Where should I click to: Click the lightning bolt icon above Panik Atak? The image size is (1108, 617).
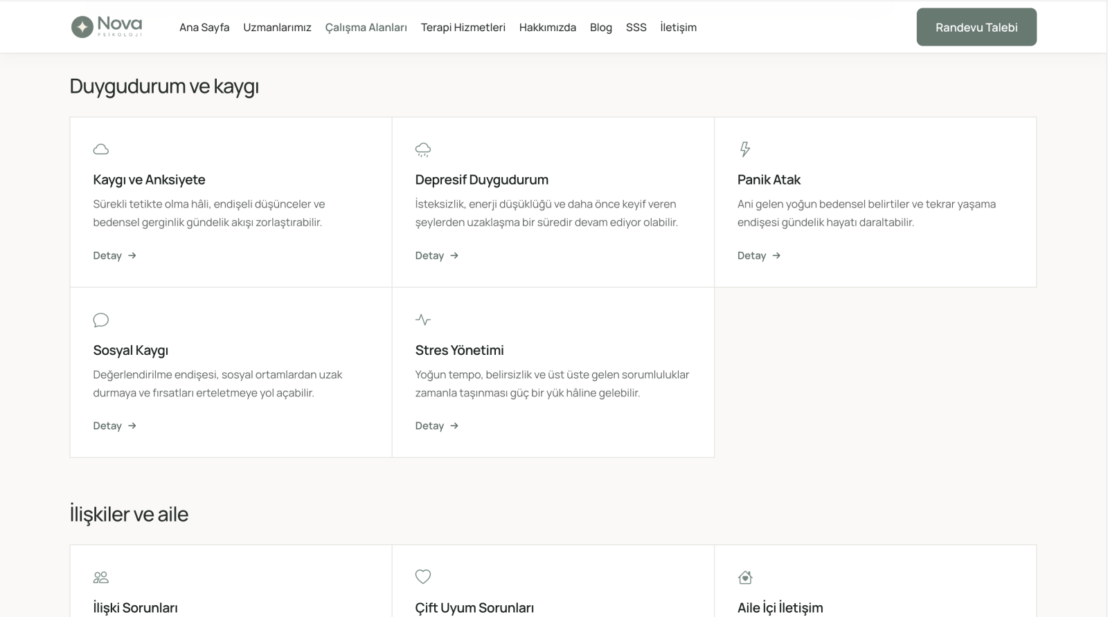coord(745,149)
